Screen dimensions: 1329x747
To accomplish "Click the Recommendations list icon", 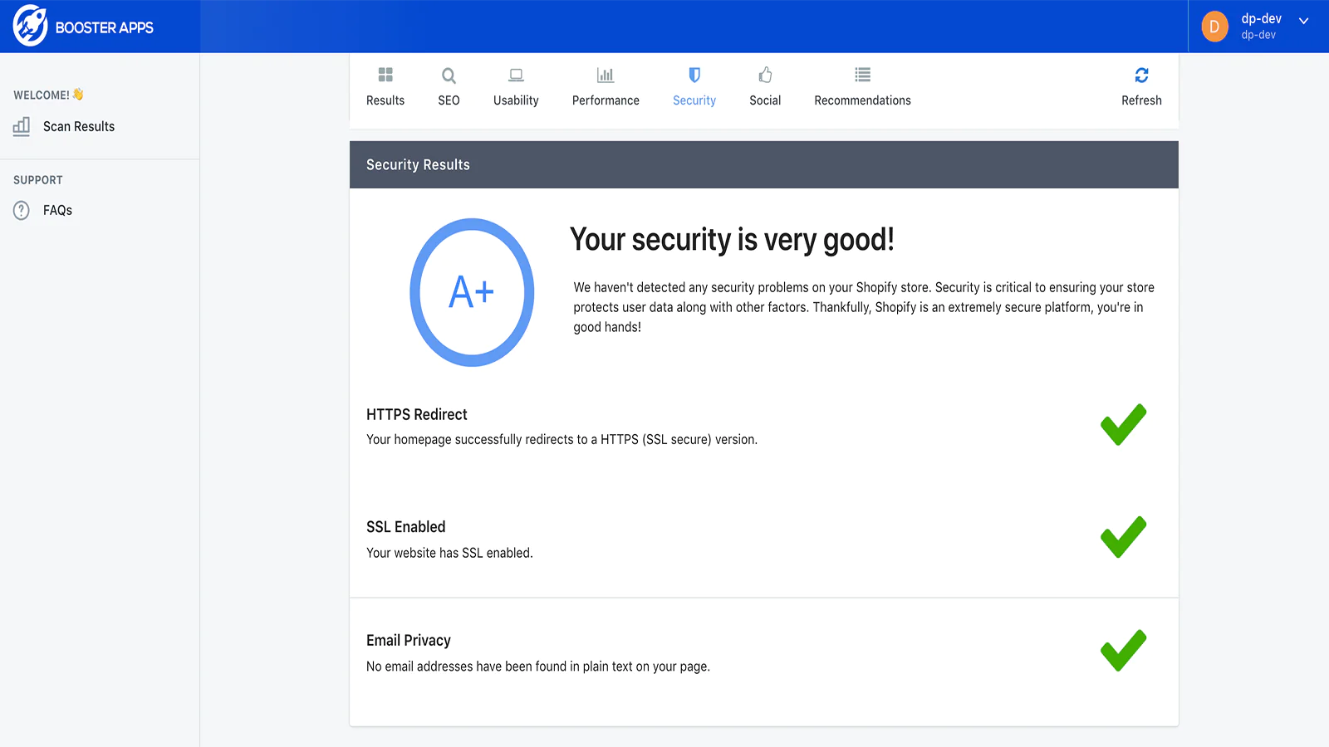I will pyautogui.click(x=862, y=76).
